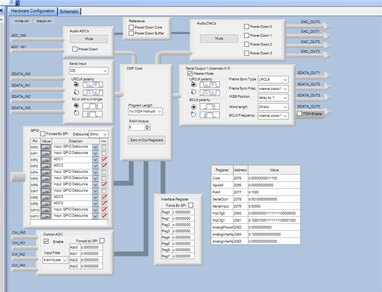Check Control ADC Forced by SPI
This screenshot has height=292, width=382.
102,241
